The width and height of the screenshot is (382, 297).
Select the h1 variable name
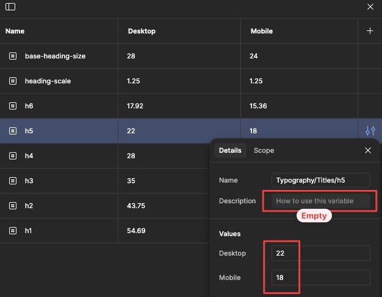28,231
